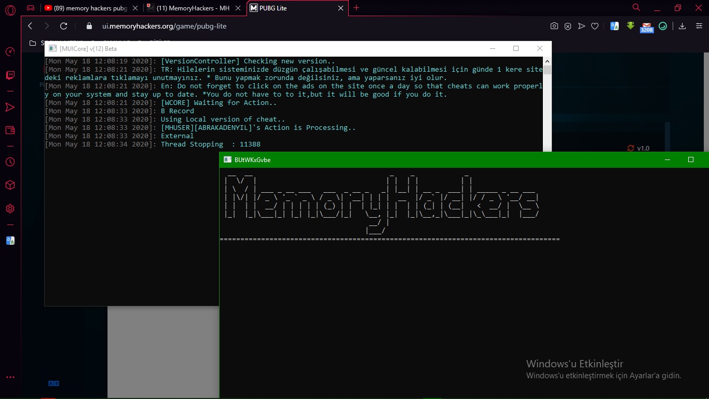Click the "Using Local version of cheat.." line
Image resolution: width=709 pixels, height=399 pixels.
click(x=223, y=119)
